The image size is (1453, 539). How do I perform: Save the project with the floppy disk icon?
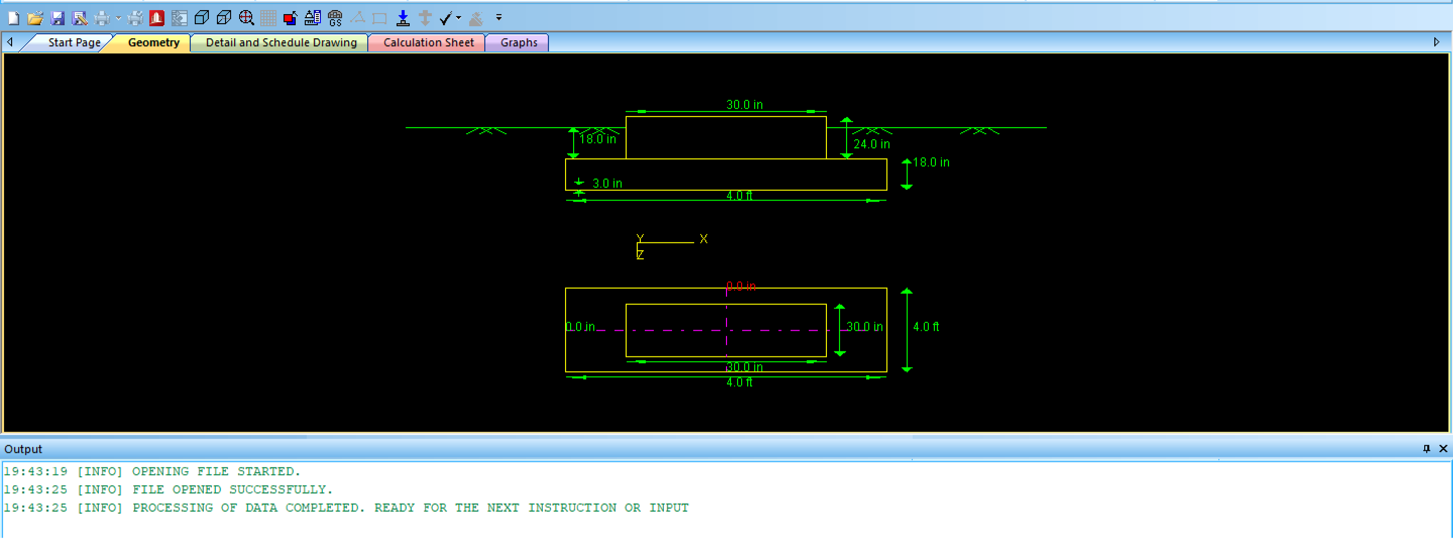58,19
